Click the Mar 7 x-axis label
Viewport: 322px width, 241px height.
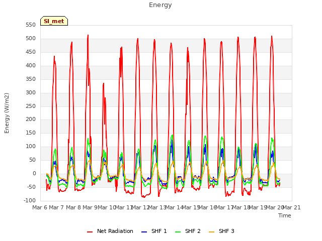point(56,207)
